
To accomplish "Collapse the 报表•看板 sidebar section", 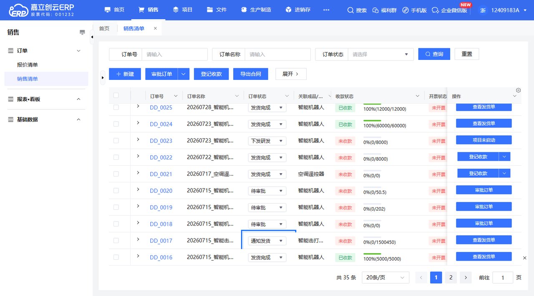I will point(78,99).
